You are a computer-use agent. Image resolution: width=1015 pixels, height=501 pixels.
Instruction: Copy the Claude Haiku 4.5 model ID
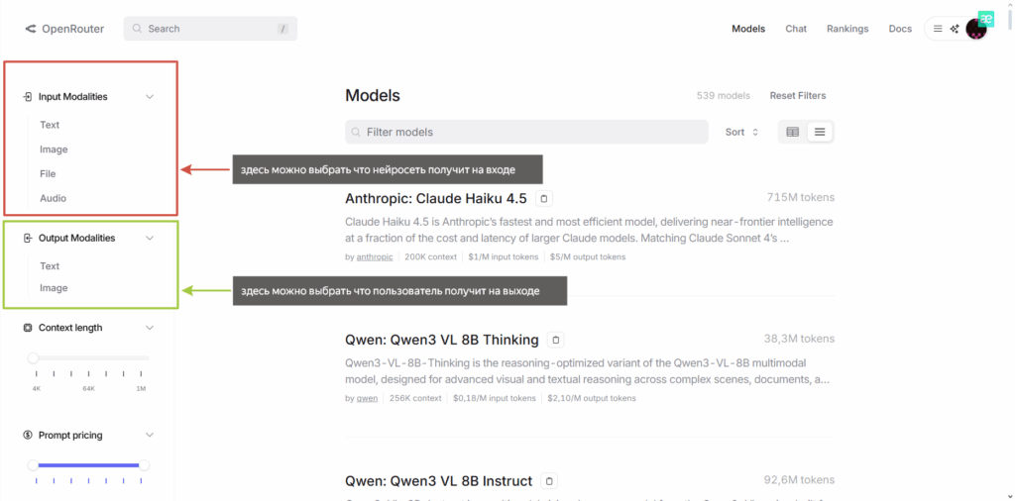(x=544, y=199)
